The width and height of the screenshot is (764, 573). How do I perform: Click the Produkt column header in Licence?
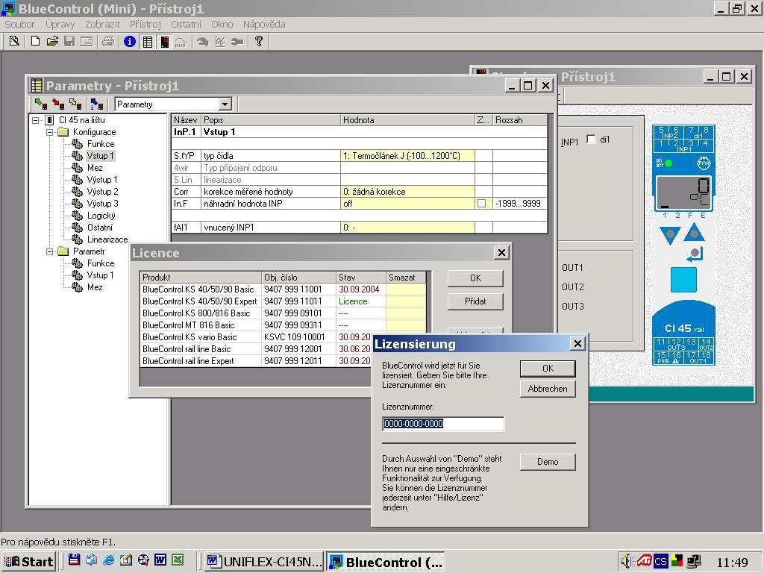click(201, 278)
